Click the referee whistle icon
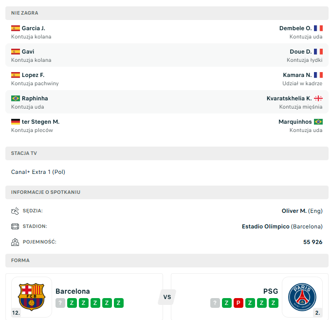331x320 pixels. 15,211
